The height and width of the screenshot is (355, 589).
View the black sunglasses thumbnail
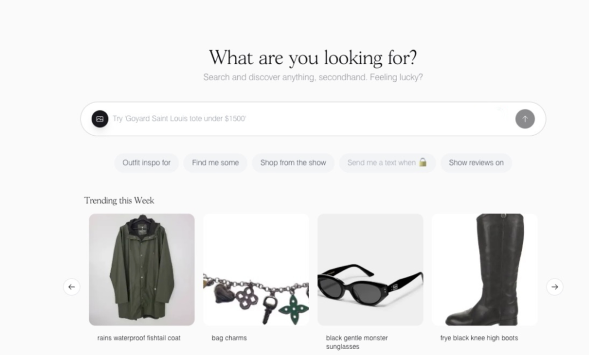(370, 269)
